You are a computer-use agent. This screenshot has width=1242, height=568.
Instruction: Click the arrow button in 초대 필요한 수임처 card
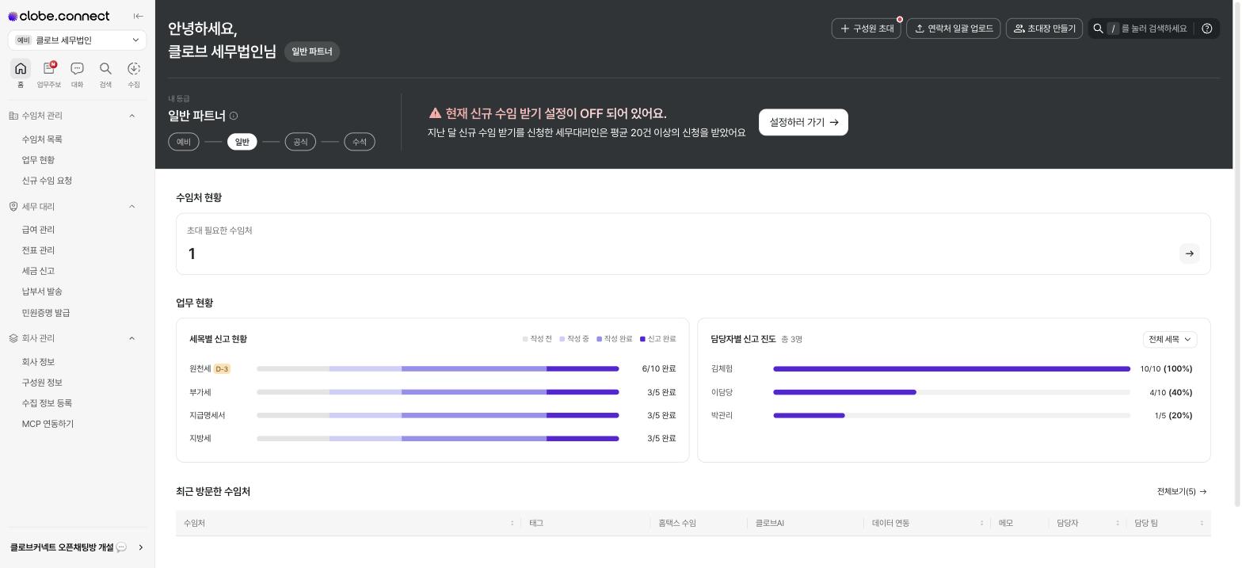(1190, 254)
